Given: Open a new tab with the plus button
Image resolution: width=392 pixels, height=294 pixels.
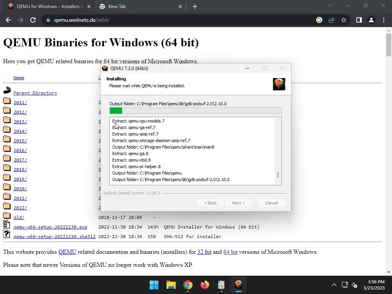Looking at the screenshot, I should tap(195, 7).
